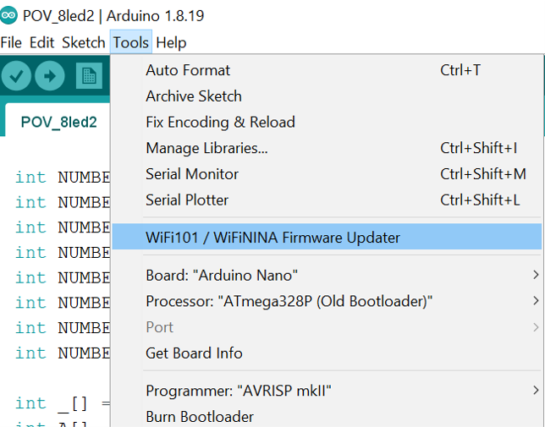Close the open Tools menu
This screenshot has width=545, height=427.
[x=130, y=42]
